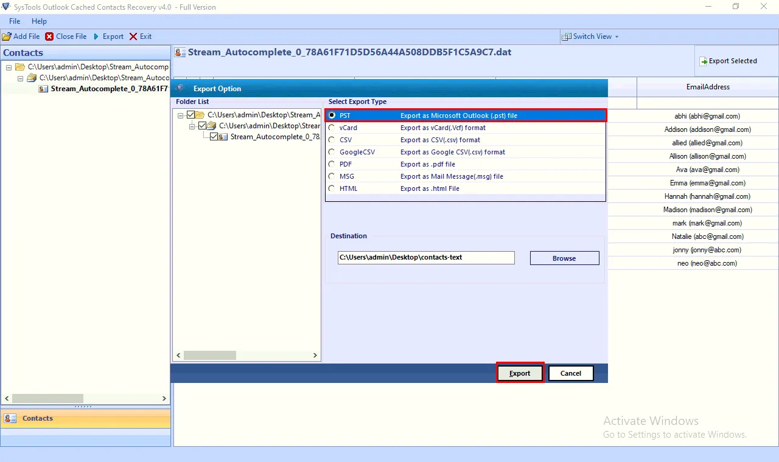
Task: Click the Browse button for destination
Action: 564,258
